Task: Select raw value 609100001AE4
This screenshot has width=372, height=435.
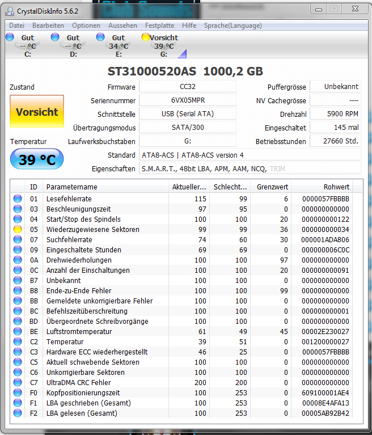Action: (x=325, y=393)
